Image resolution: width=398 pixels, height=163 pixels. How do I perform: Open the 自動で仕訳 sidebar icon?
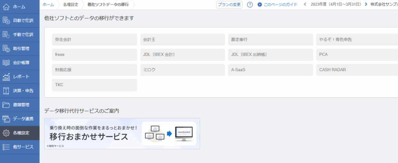(x=6, y=21)
